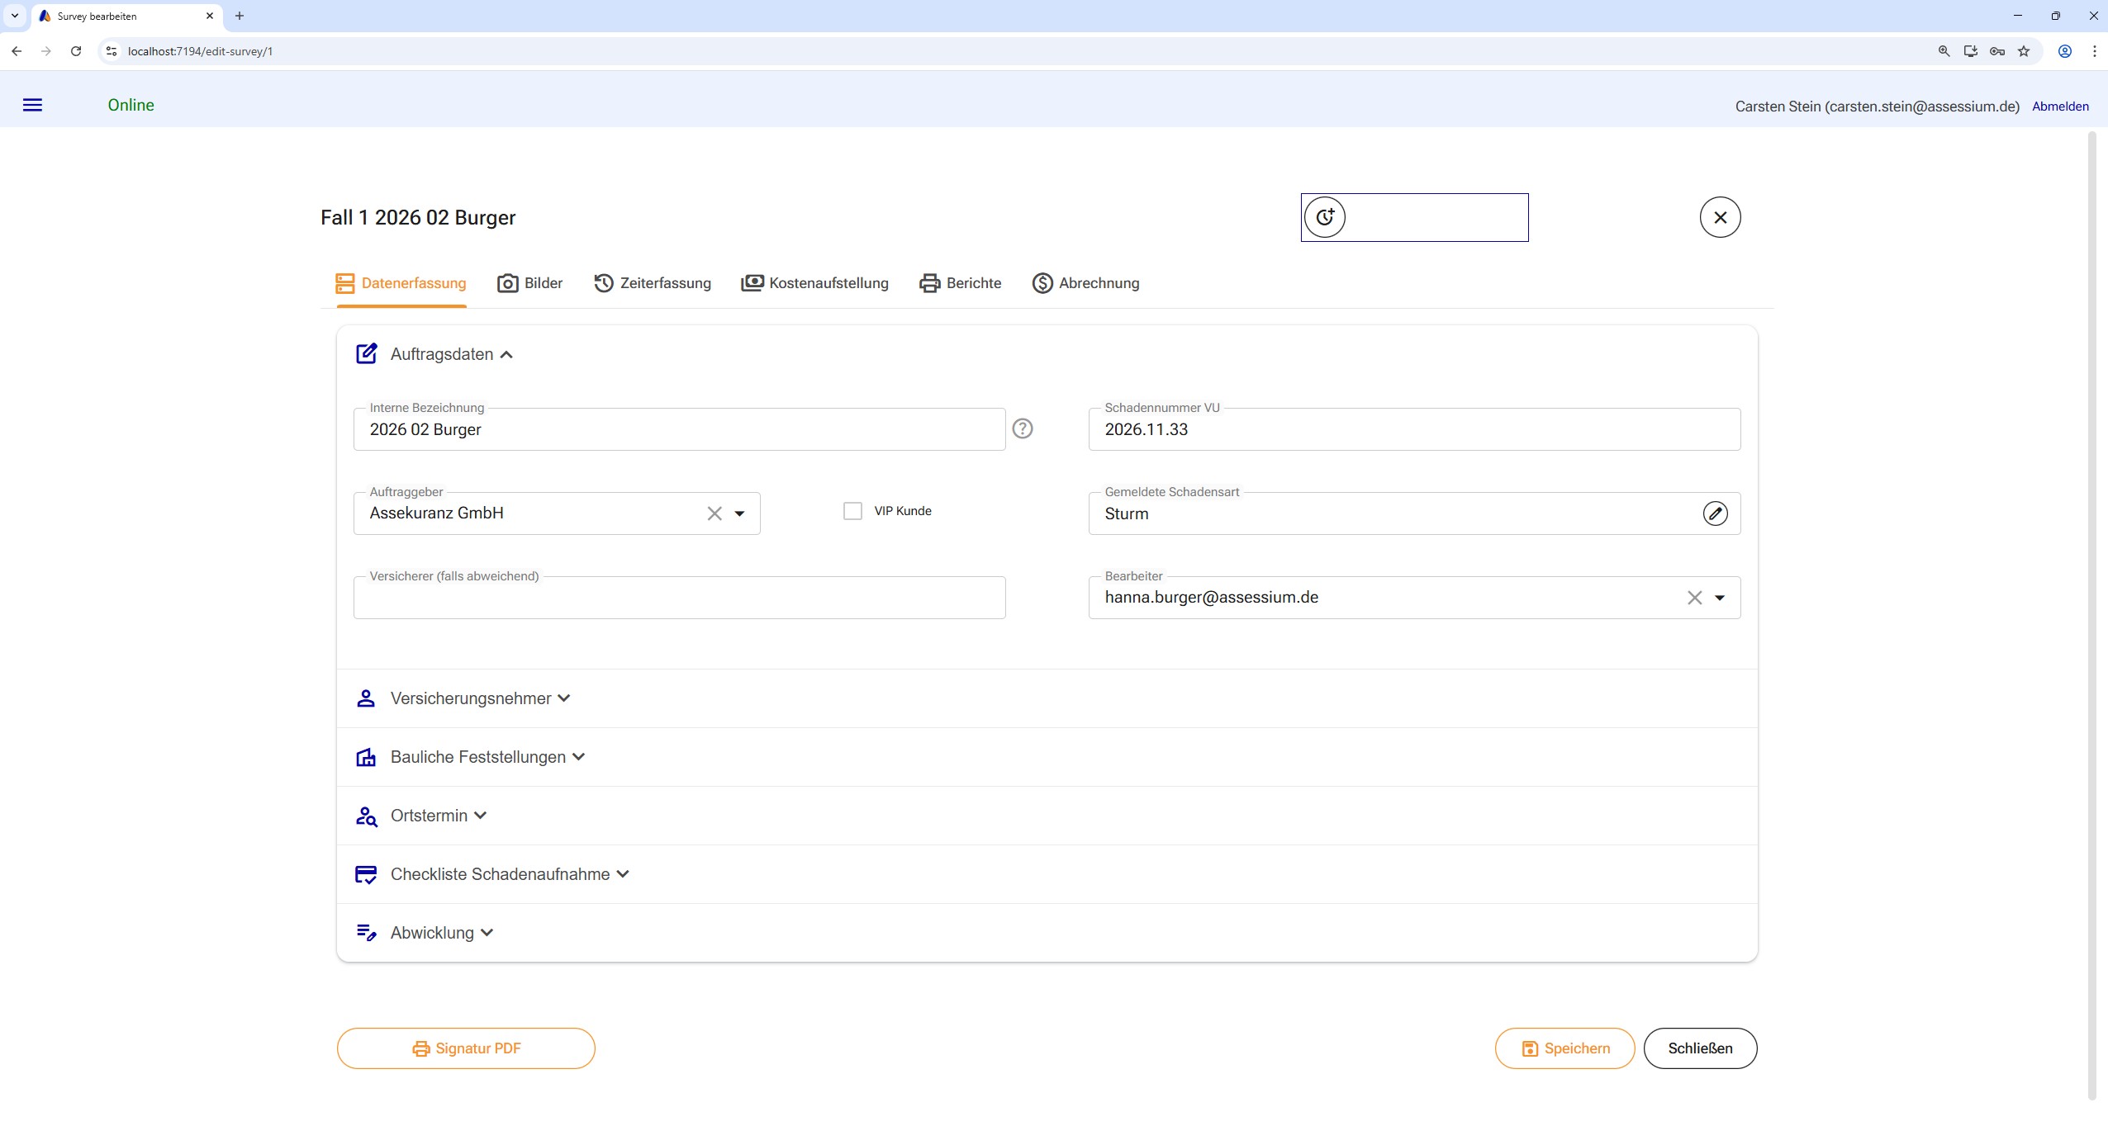2108x1145 pixels.
Task: Click the clock-plus timer icon
Action: [x=1325, y=217]
